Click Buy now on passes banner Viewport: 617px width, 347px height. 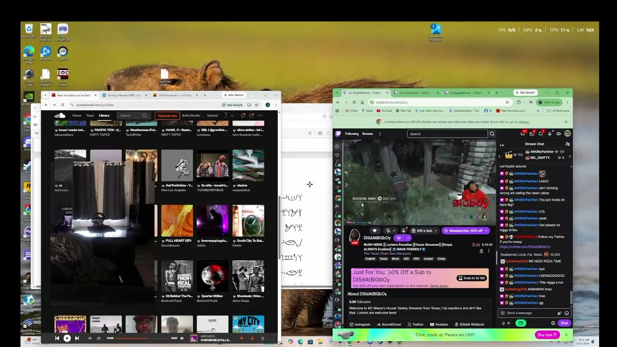pos(547,334)
